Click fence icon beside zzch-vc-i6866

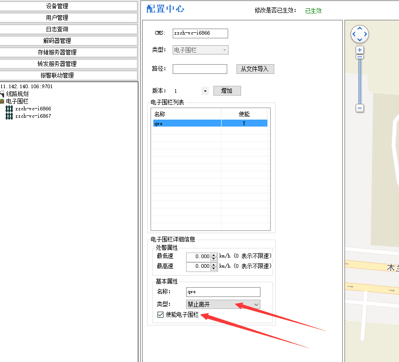(9, 109)
